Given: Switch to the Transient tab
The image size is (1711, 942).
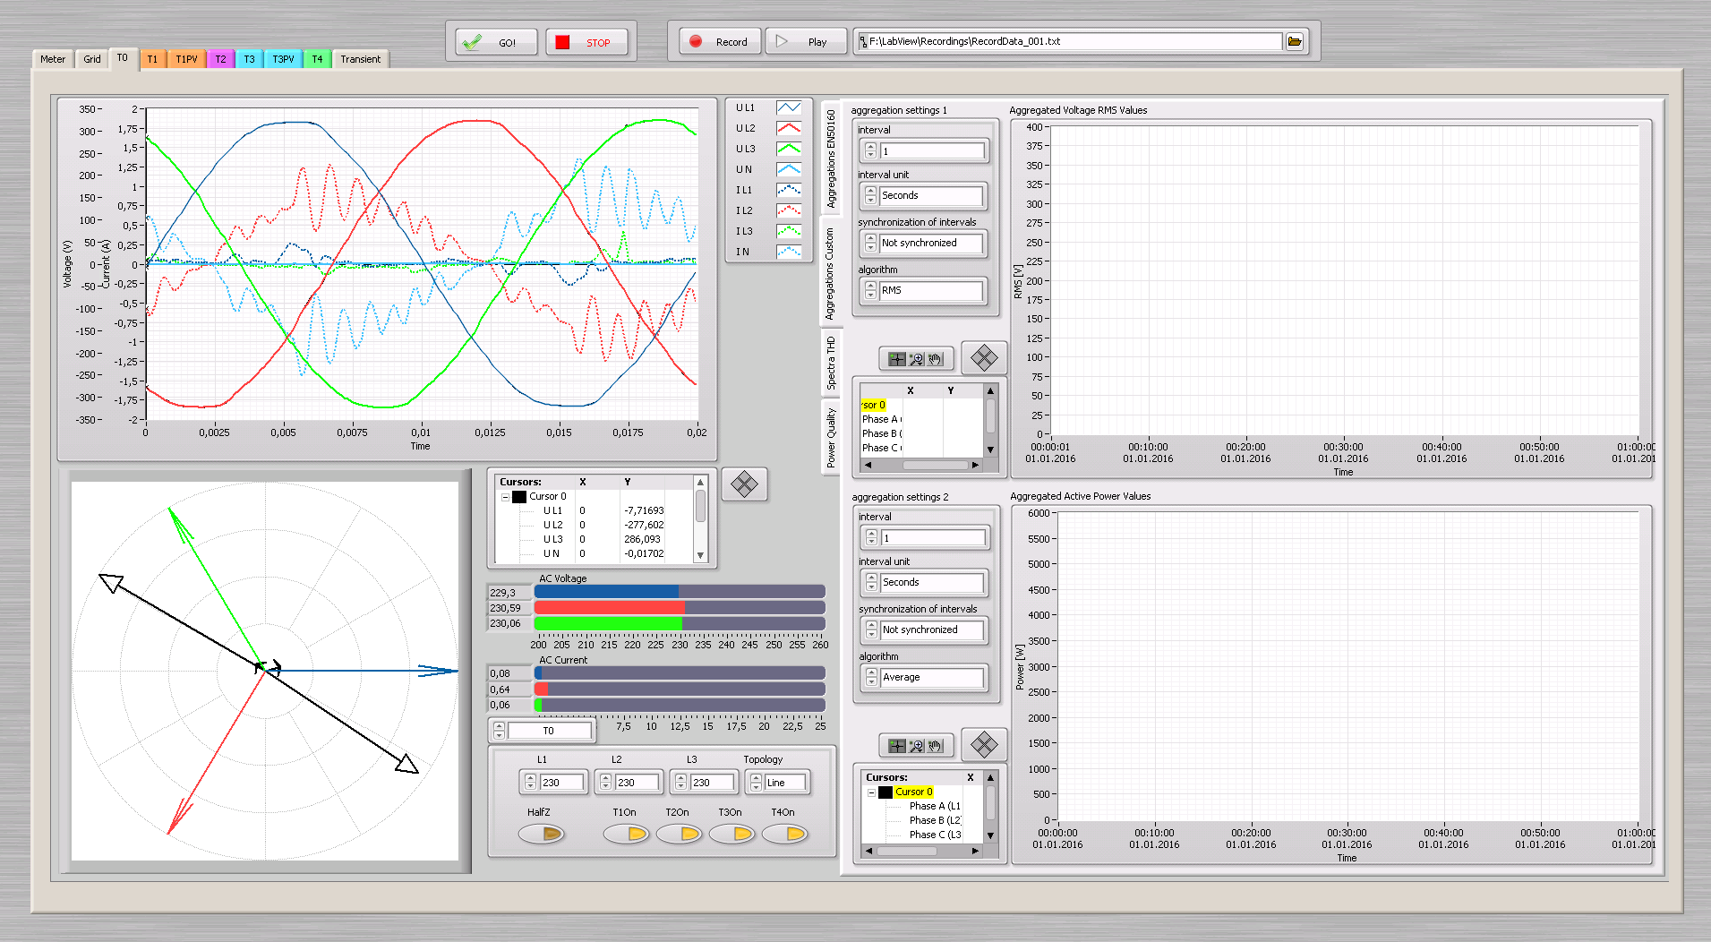Looking at the screenshot, I should (360, 59).
